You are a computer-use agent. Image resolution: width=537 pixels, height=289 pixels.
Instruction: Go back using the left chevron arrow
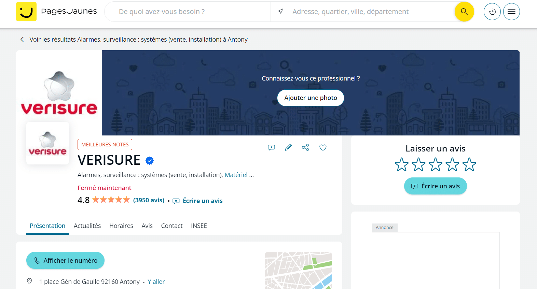tap(22, 40)
